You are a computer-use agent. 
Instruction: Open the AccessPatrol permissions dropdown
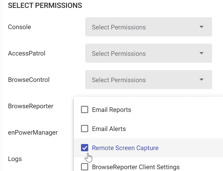pos(149,53)
